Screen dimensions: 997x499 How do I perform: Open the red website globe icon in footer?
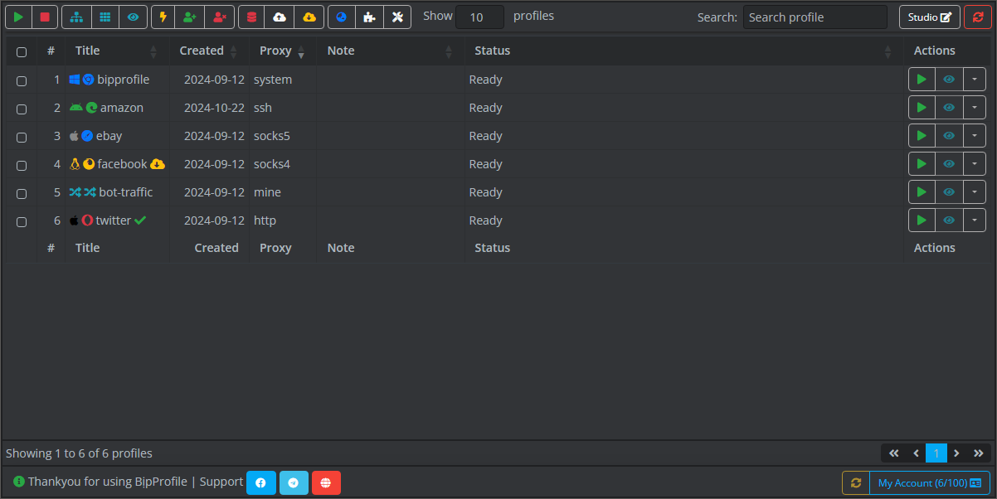click(x=326, y=482)
